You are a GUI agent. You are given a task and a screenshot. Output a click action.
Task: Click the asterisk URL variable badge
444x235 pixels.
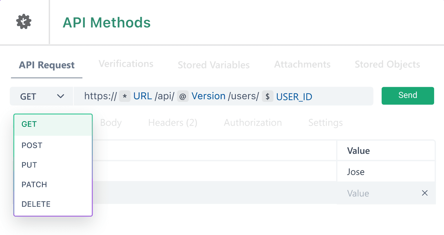coord(125,96)
